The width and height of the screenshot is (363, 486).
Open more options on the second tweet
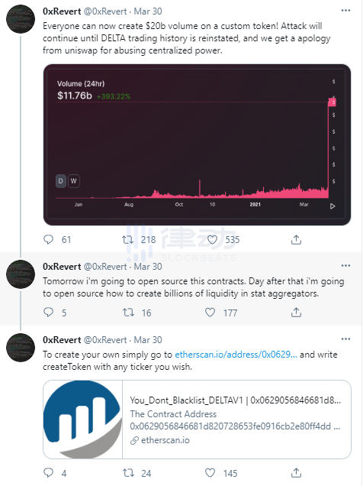click(x=345, y=266)
